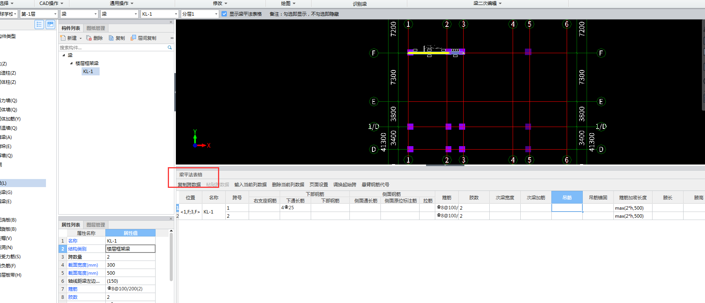Open 页面设置 page settings
705x303 pixels.
(319, 185)
